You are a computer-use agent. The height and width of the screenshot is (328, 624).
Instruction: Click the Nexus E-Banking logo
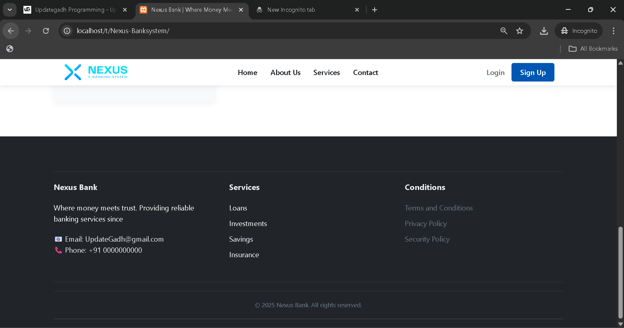[x=96, y=72]
